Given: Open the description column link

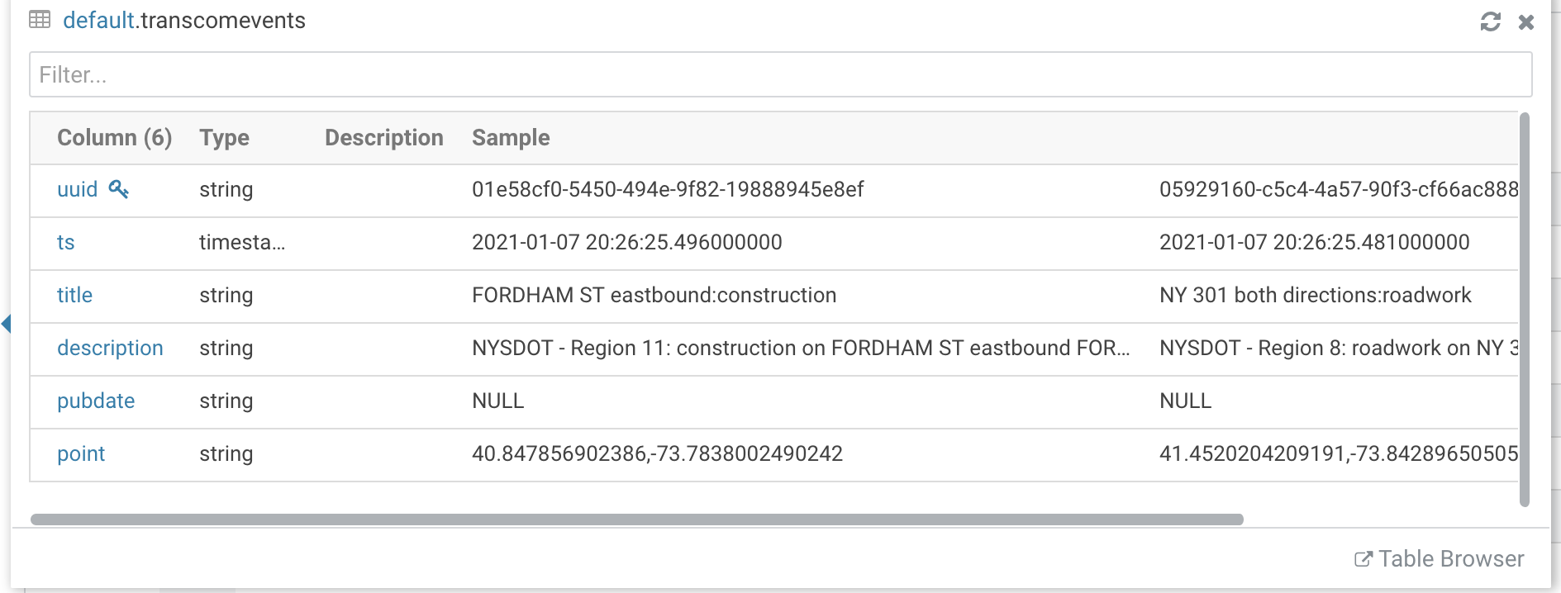Looking at the screenshot, I should point(110,348).
